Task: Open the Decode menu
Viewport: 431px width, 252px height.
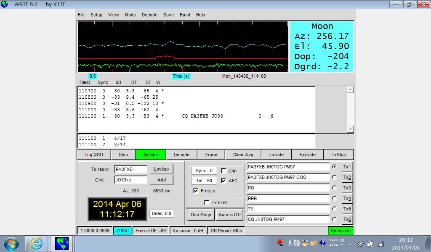Action: 149,15
